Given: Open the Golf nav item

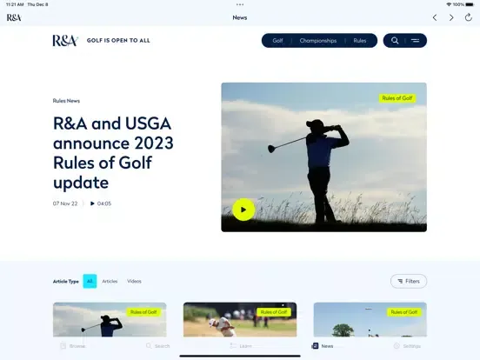Looking at the screenshot, I should pyautogui.click(x=277, y=40).
